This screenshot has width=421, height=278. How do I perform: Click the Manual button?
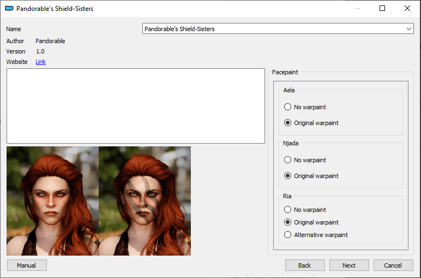pyautogui.click(x=27, y=265)
